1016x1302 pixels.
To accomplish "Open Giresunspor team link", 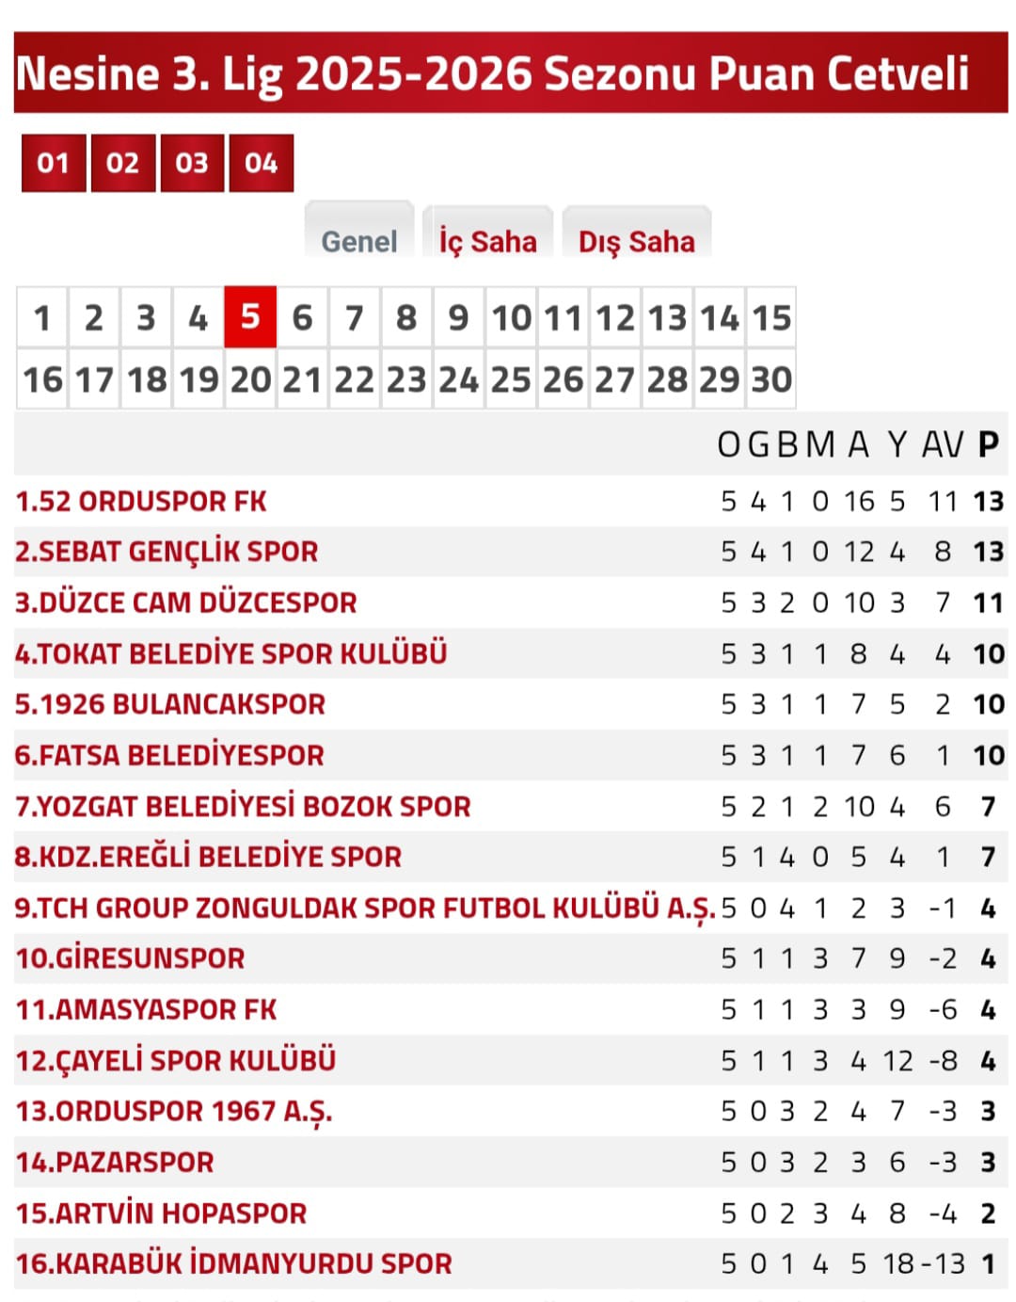I will click(131, 958).
